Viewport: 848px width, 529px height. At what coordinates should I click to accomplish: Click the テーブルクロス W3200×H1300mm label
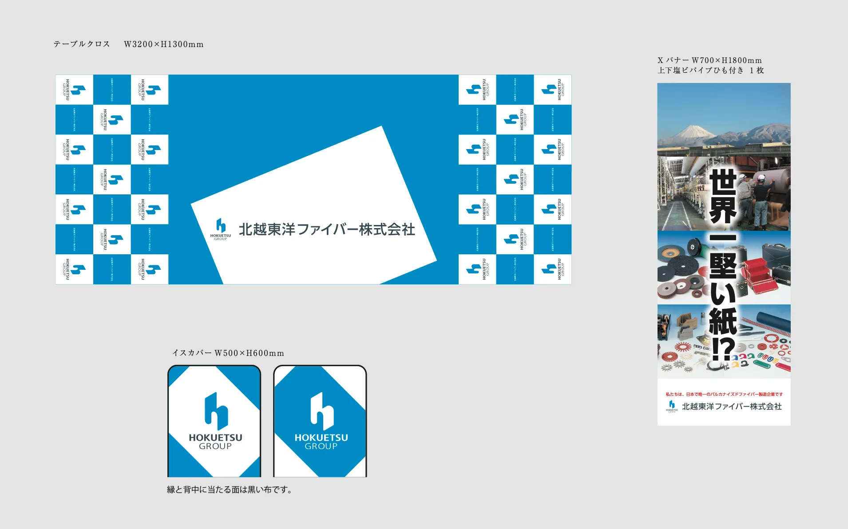pos(128,44)
